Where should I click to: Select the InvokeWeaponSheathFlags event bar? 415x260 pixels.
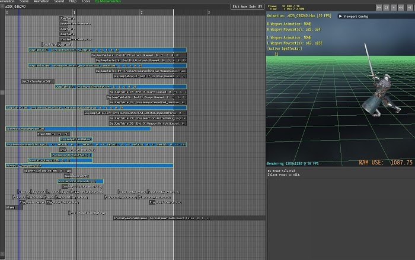[96, 144]
